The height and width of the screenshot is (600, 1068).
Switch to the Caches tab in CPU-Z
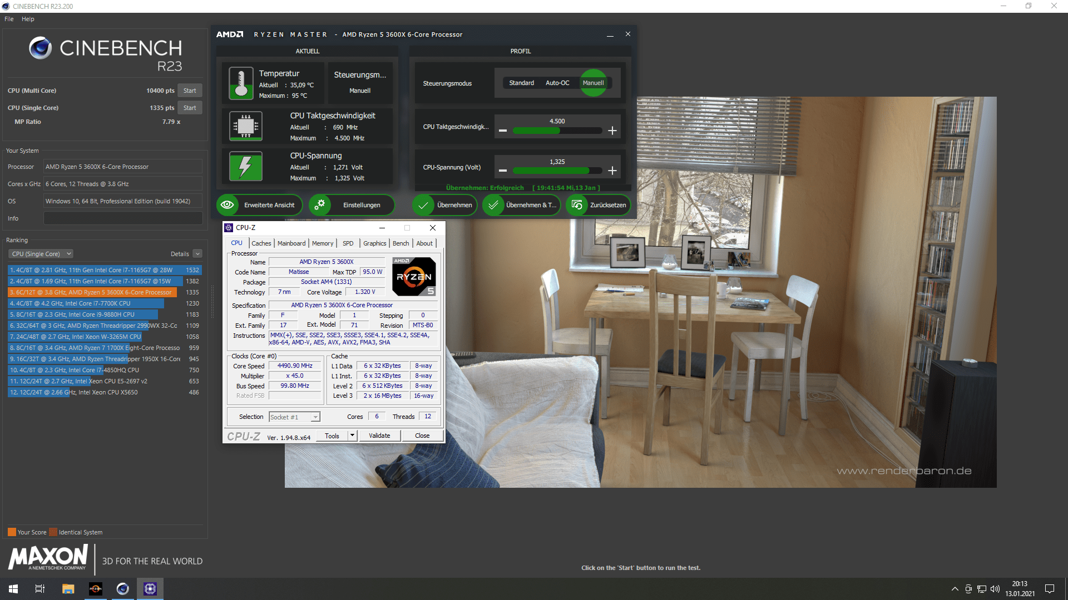[x=261, y=243]
